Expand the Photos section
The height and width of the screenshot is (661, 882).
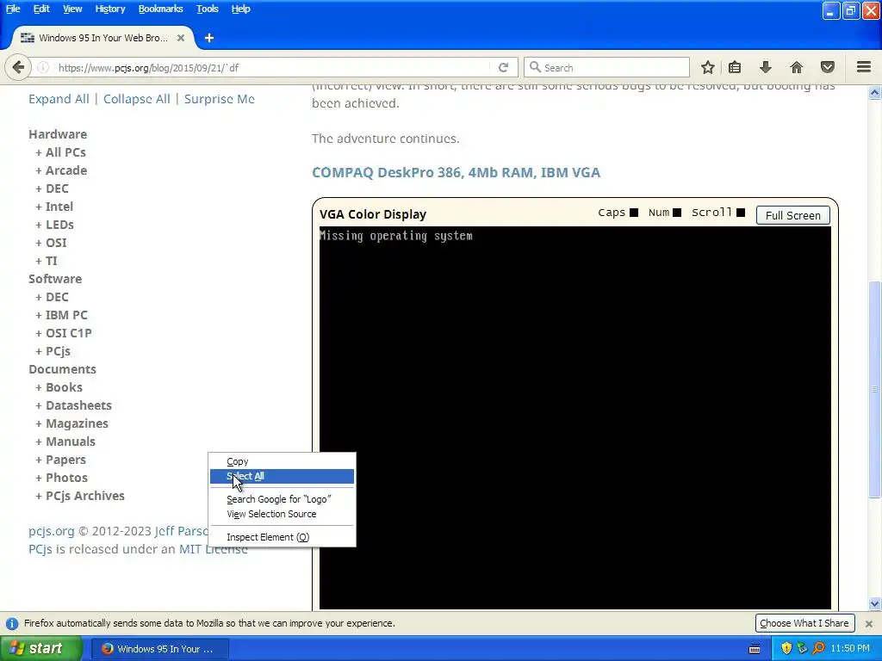click(x=61, y=478)
